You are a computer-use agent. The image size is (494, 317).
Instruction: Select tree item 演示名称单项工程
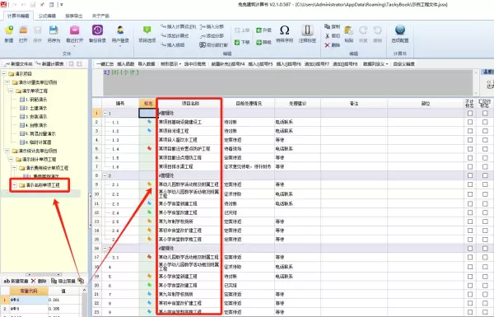(43, 185)
